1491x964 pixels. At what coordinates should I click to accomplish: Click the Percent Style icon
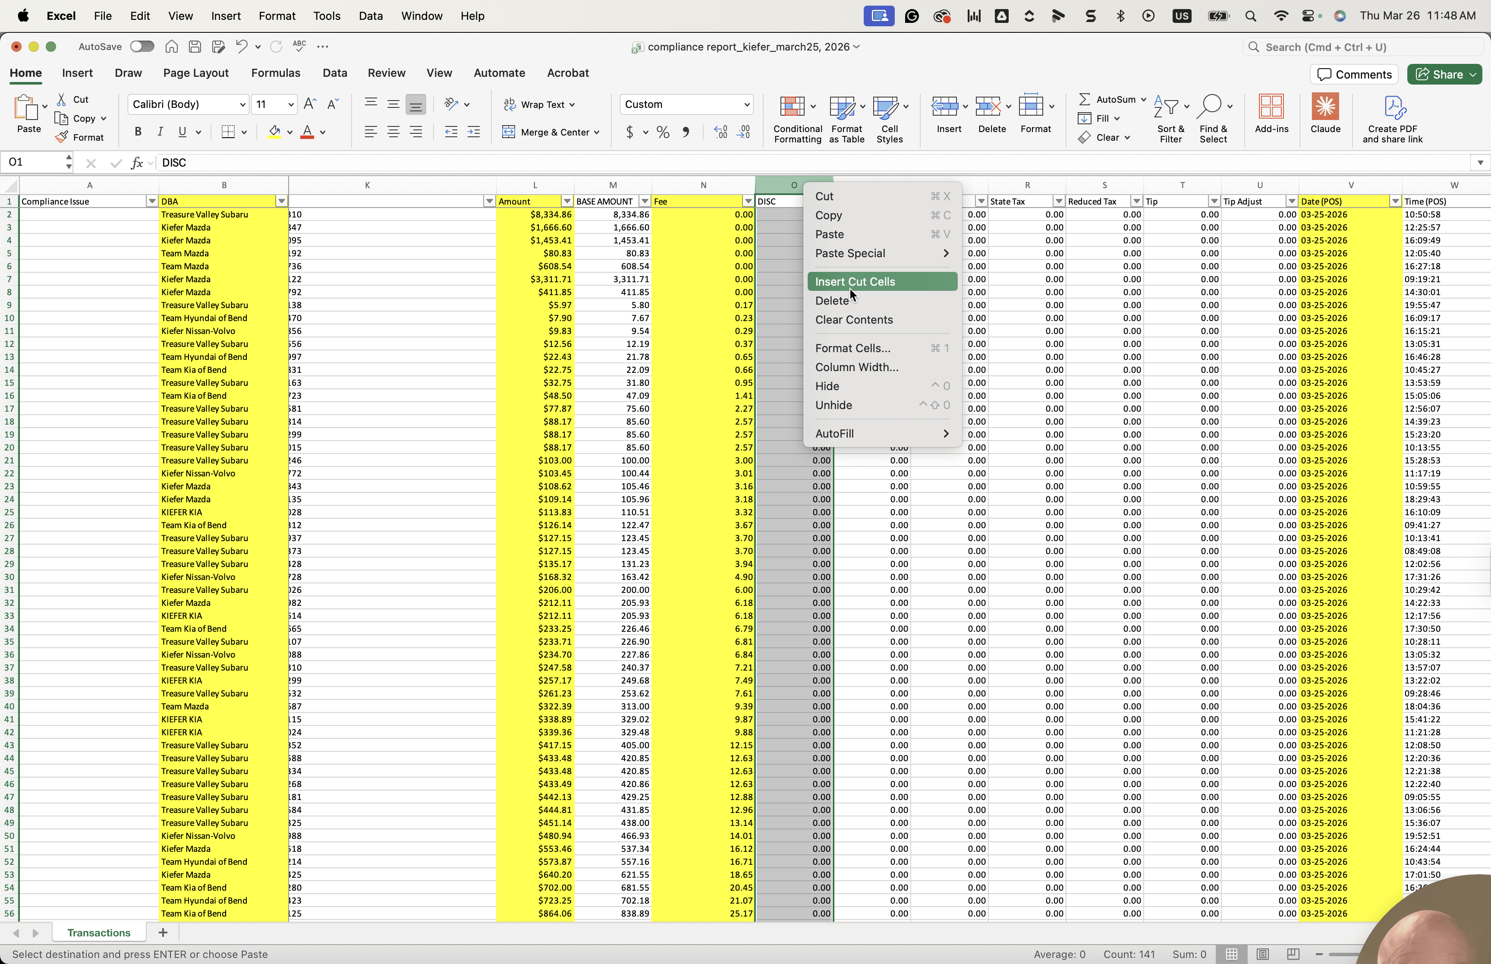663,132
